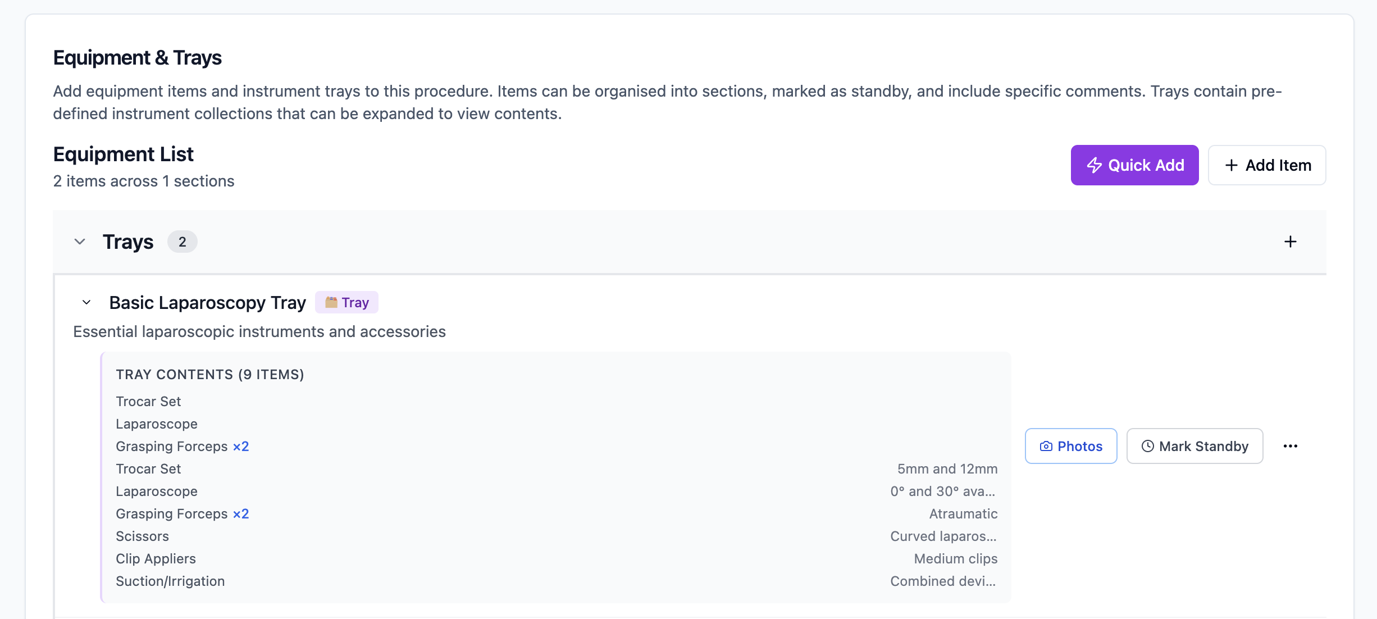Collapse the Basic Laparoscopy Tray chevron
The width and height of the screenshot is (1377, 619).
tap(86, 302)
